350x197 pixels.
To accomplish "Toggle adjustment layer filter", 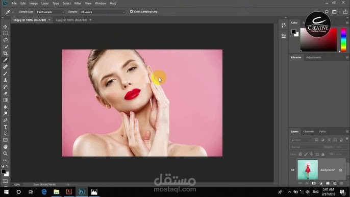I will (322, 140).
